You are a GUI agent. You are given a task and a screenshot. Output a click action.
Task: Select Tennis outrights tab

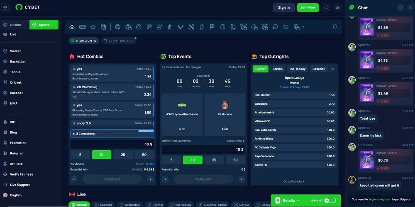(278, 69)
